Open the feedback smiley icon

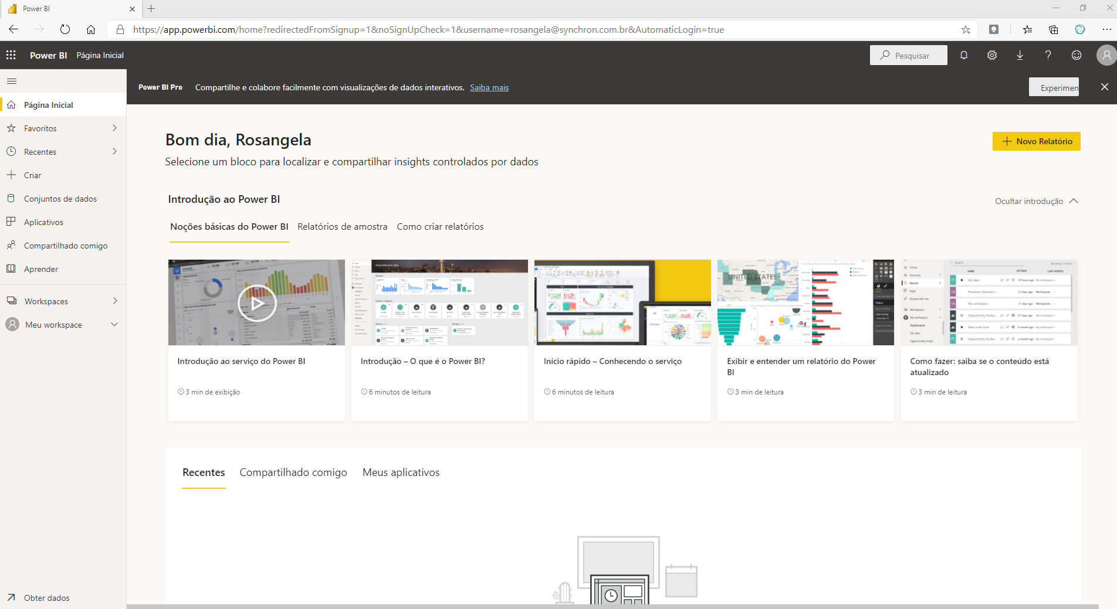tap(1077, 55)
